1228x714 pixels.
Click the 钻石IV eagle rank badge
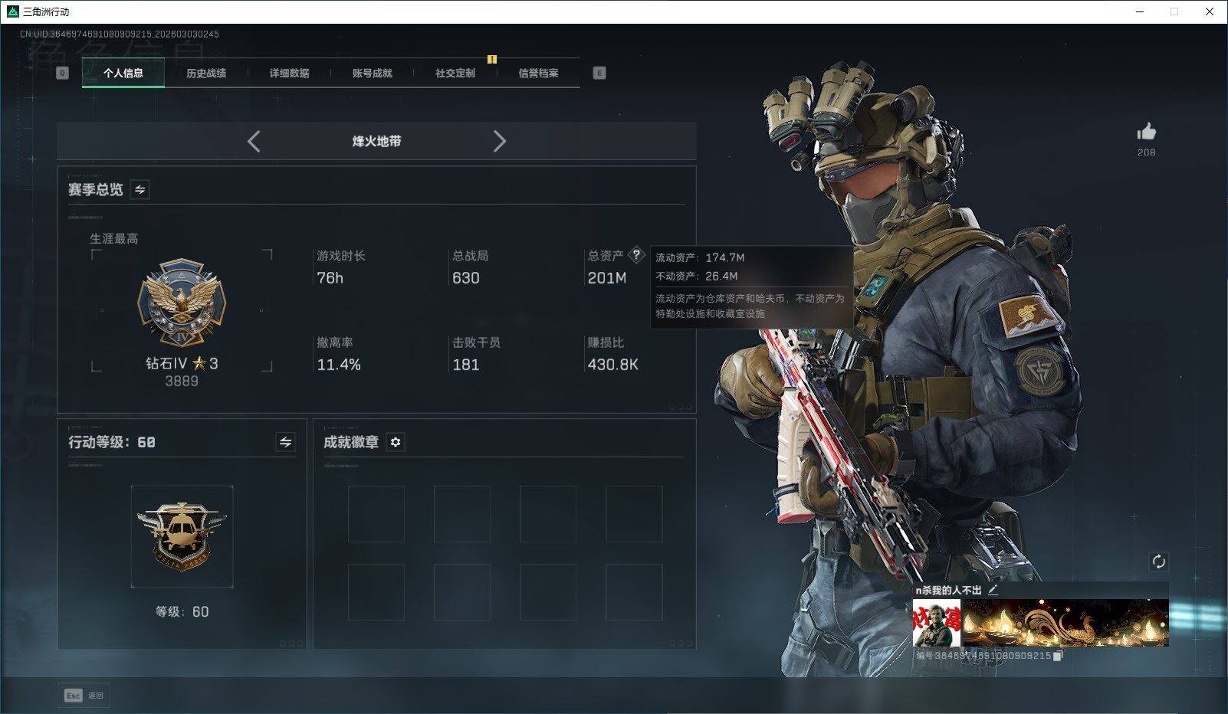click(x=182, y=303)
